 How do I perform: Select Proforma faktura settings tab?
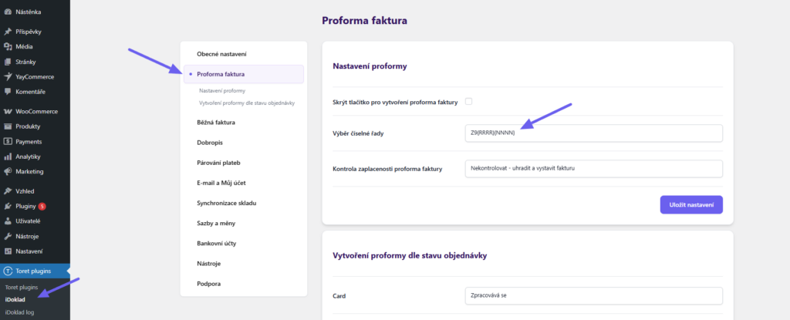click(x=244, y=74)
